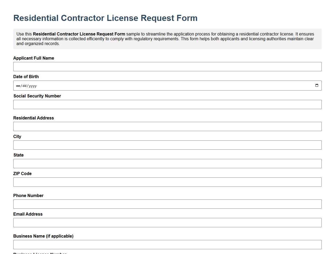
Task: Select the Residential Address input box
Action: (167, 126)
